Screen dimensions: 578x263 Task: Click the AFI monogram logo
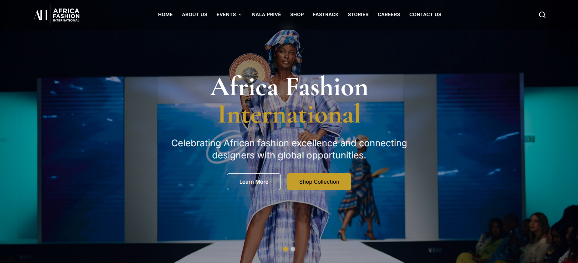click(41, 15)
